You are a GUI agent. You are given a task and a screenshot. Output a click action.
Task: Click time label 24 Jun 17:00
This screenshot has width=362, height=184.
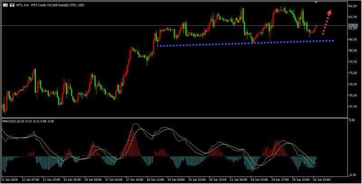pyautogui.click(x=280, y=179)
